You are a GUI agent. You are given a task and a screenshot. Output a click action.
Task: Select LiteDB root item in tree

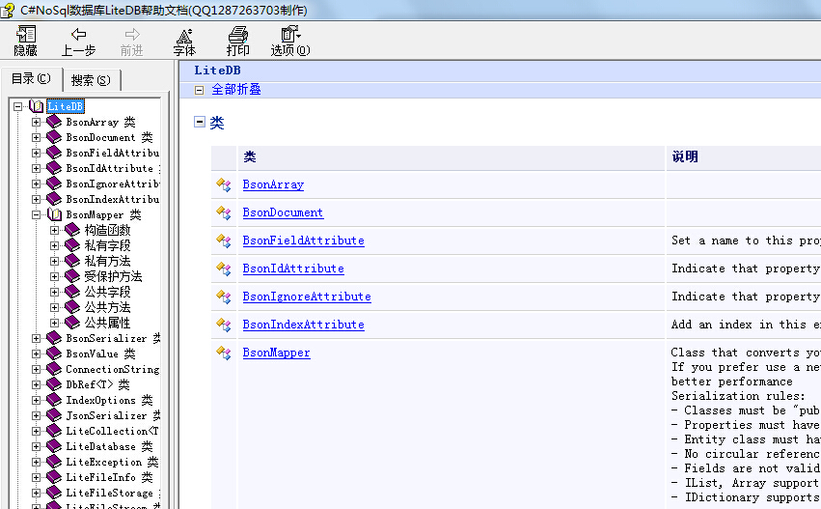point(66,106)
